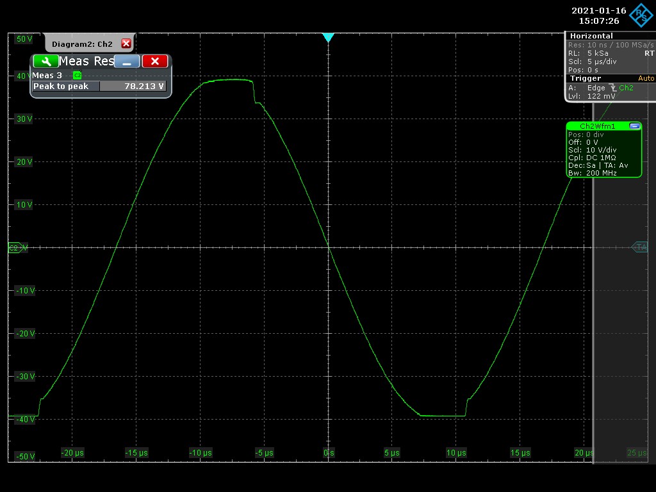This screenshot has width=656, height=492.
Task: Click the RT acquisition mode label
Action: click(x=649, y=53)
